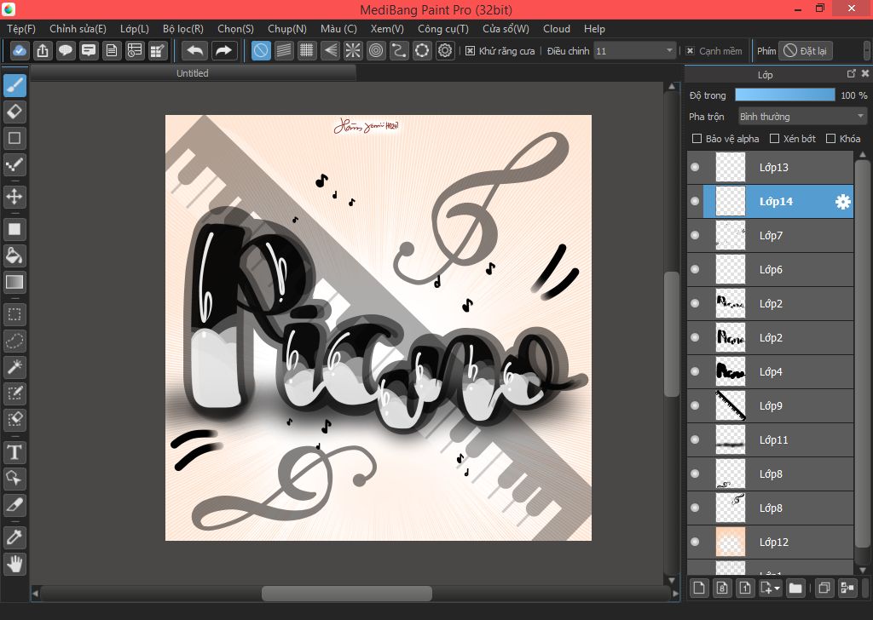Image resolution: width=873 pixels, height=620 pixels.
Task: Hide layer Lớp12
Action: tap(695, 542)
